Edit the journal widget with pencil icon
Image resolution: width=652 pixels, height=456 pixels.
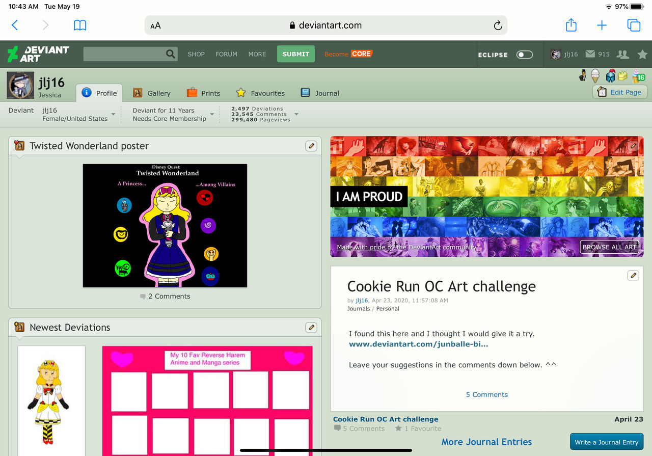[633, 275]
